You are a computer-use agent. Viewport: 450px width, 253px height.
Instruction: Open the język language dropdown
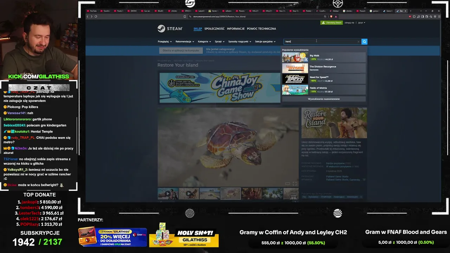coord(361,22)
